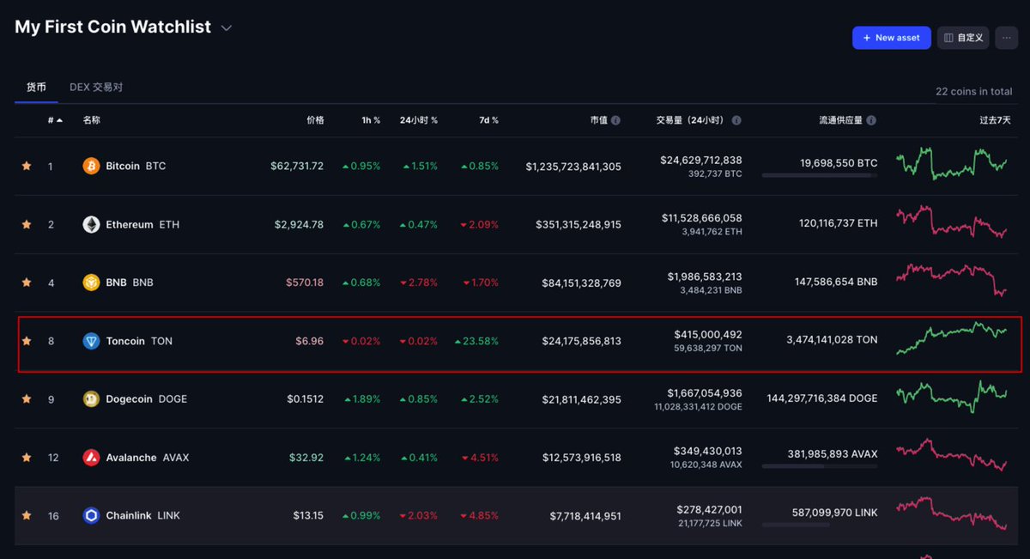
Task: Click the New asset button
Action: 891,38
